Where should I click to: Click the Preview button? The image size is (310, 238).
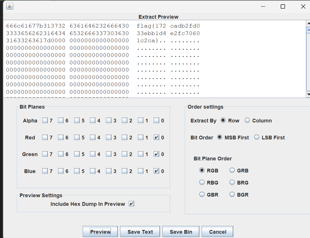100,231
